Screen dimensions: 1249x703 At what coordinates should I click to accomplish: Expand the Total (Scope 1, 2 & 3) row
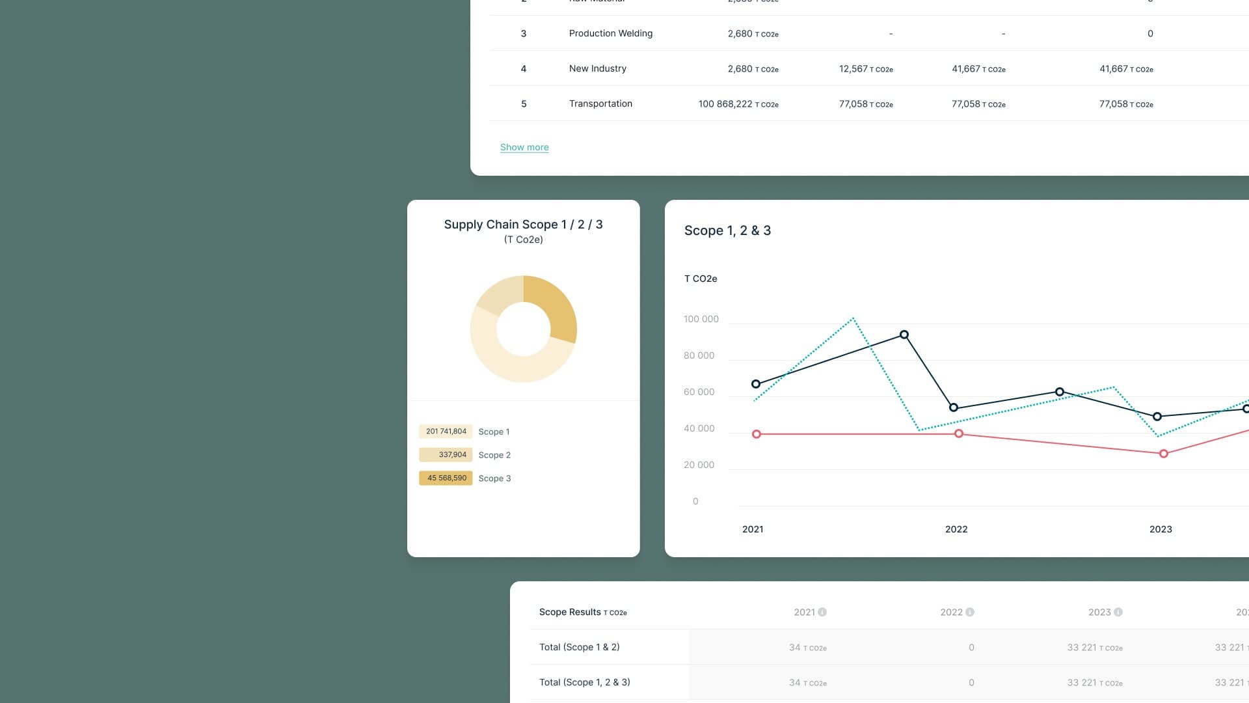coord(584,682)
